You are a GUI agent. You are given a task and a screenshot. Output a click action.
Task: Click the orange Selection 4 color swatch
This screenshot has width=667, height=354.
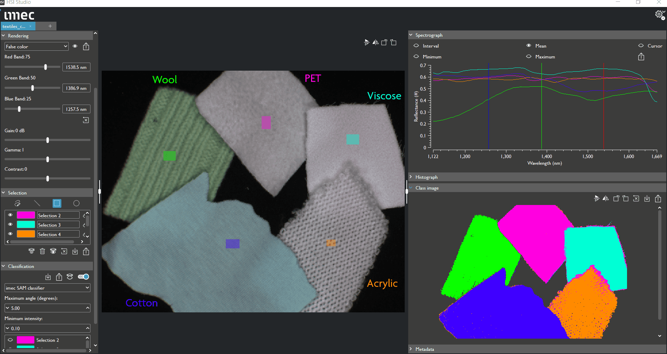tap(26, 234)
